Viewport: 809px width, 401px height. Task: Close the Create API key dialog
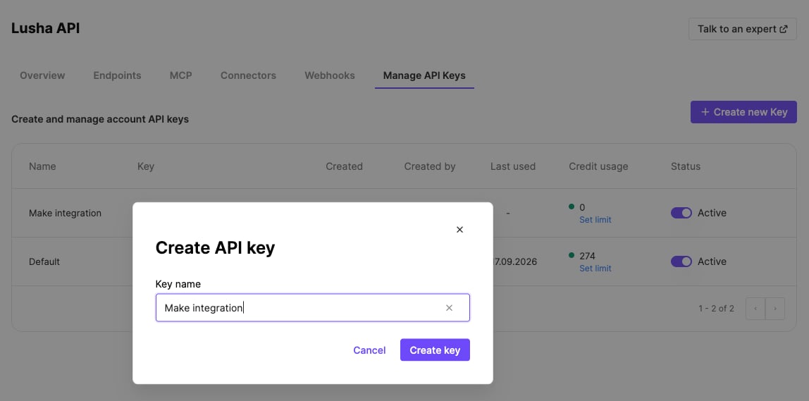tap(459, 230)
